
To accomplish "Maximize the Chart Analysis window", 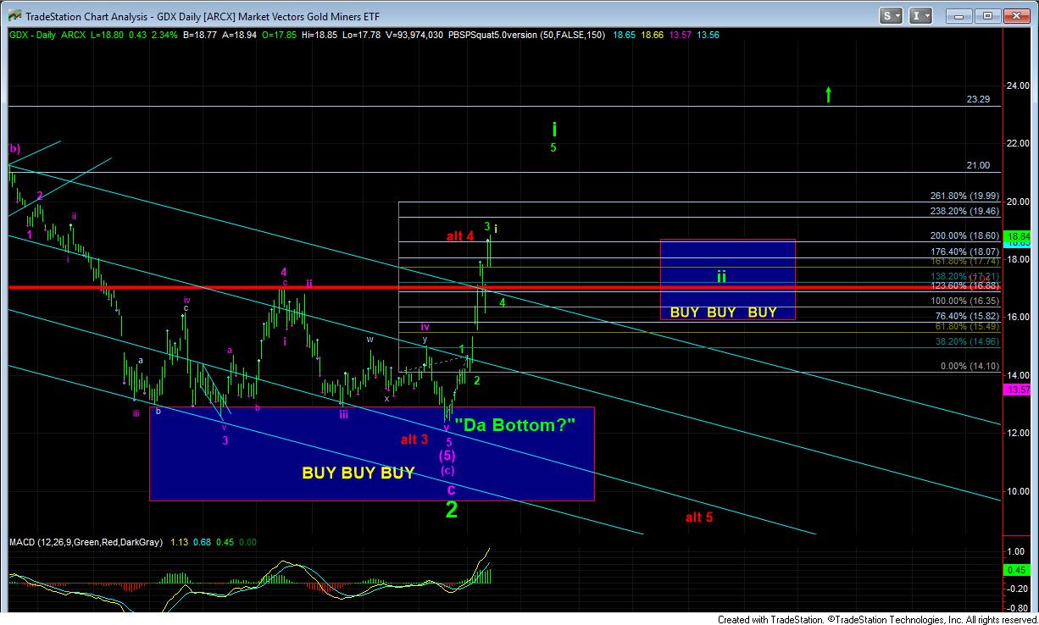I will 987,15.
